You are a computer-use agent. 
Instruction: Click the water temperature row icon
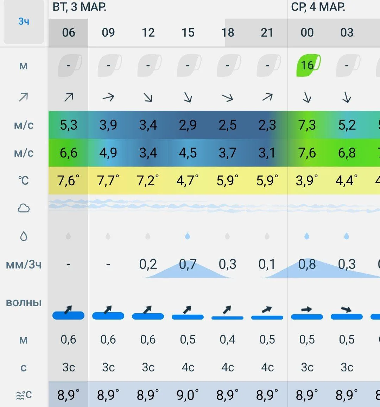pyautogui.click(x=24, y=395)
